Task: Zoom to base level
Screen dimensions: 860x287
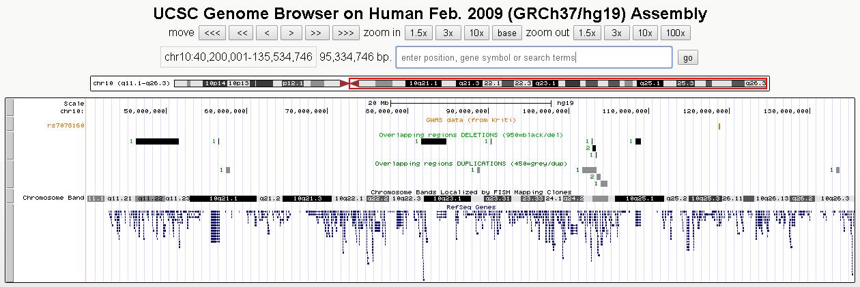Action: click(506, 33)
